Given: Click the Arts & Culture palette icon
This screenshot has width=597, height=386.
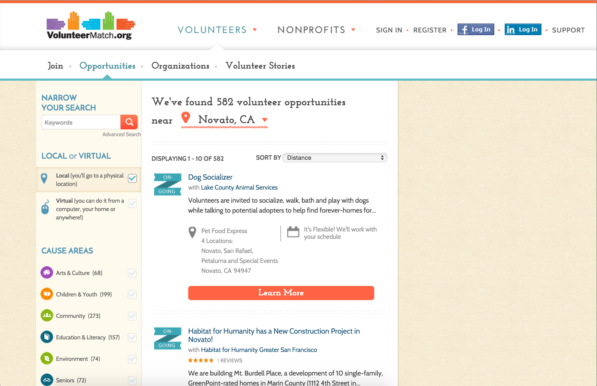Looking at the screenshot, I should 46,273.
